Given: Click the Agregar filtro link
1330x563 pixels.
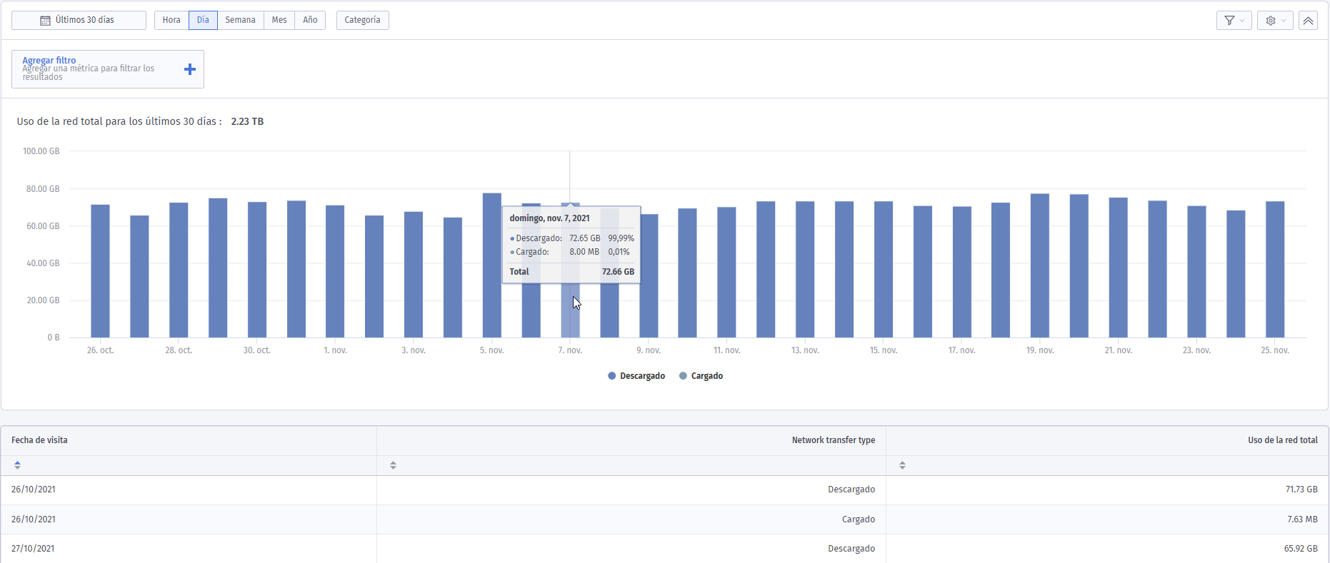Looking at the screenshot, I should [x=49, y=60].
